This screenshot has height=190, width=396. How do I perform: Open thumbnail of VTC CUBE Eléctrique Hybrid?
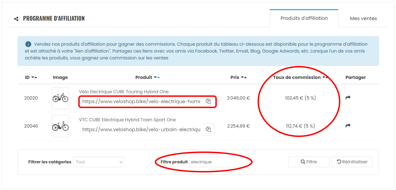click(60, 126)
